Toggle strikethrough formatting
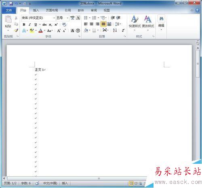202x188 pixels. [44, 25]
